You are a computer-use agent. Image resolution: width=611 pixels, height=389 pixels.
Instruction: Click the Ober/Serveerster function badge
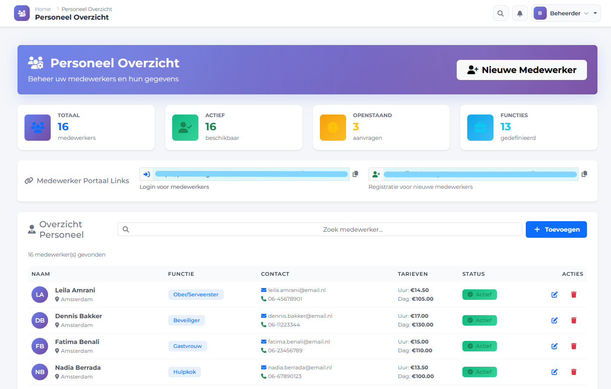(196, 295)
